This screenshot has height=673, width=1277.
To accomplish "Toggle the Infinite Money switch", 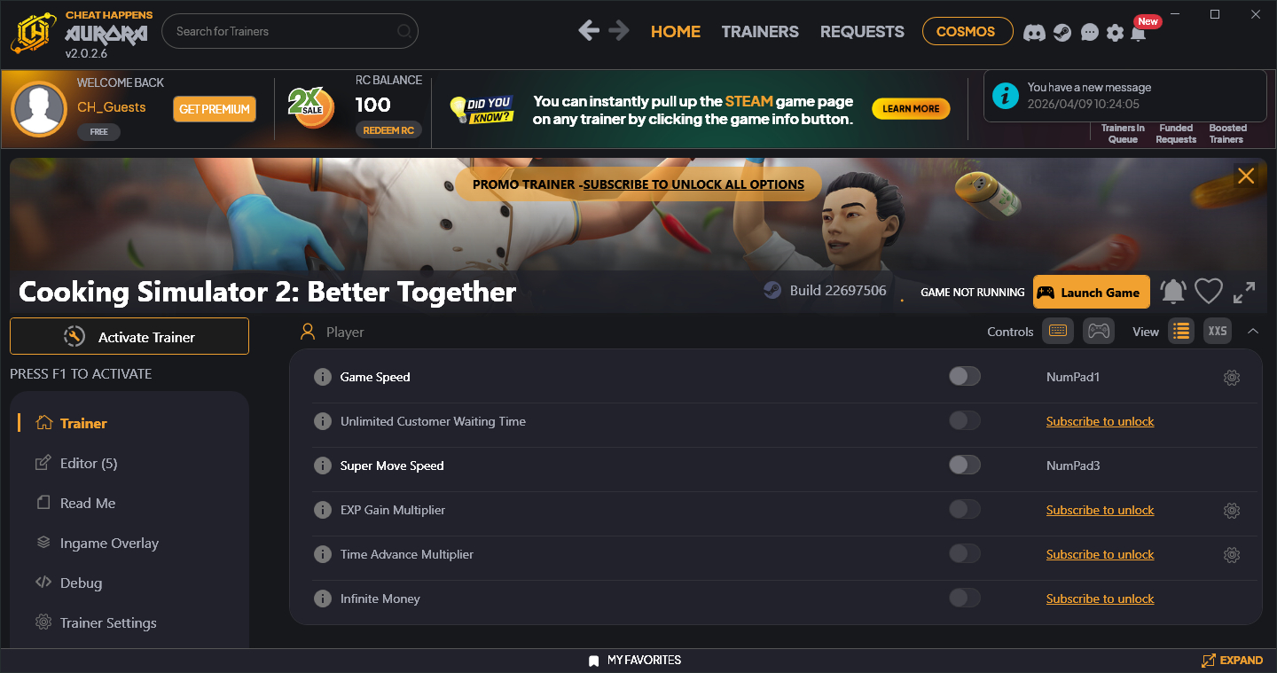I will [x=965, y=599].
